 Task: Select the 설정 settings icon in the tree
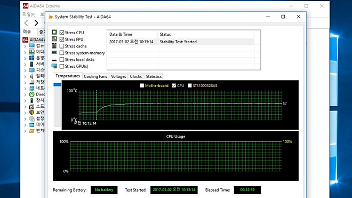coord(31,118)
